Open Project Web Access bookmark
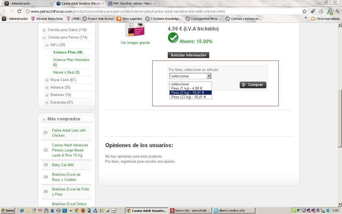 [98, 19]
